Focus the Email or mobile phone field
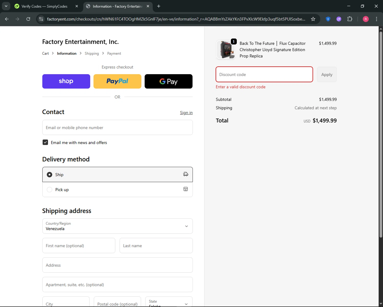The height and width of the screenshot is (307, 383). pos(117,127)
